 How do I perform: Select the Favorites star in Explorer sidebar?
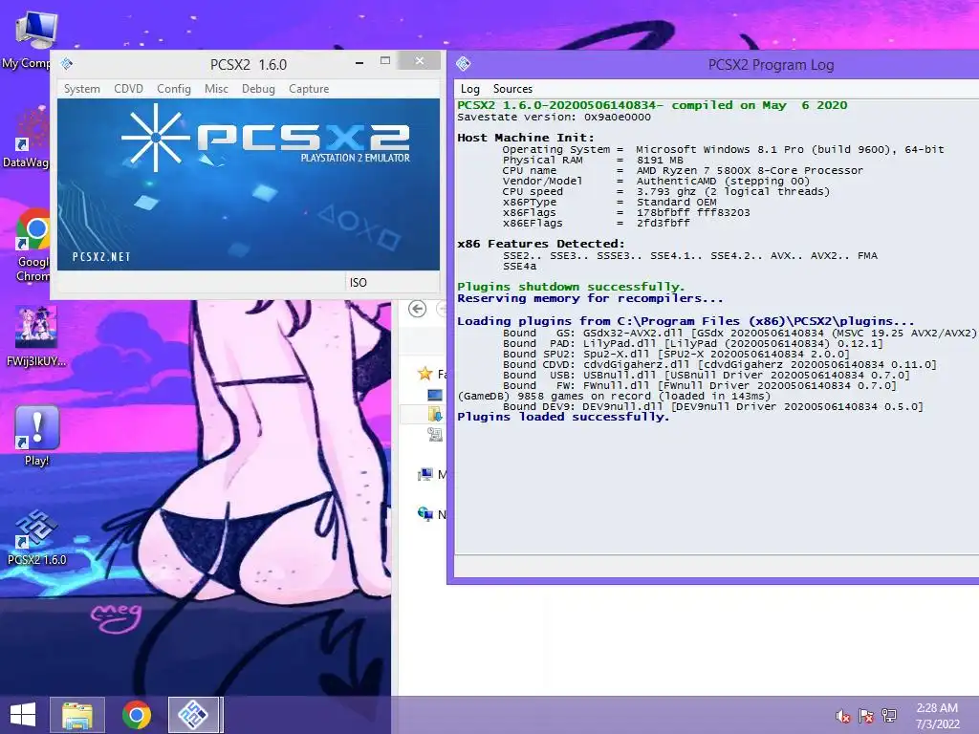tap(425, 374)
